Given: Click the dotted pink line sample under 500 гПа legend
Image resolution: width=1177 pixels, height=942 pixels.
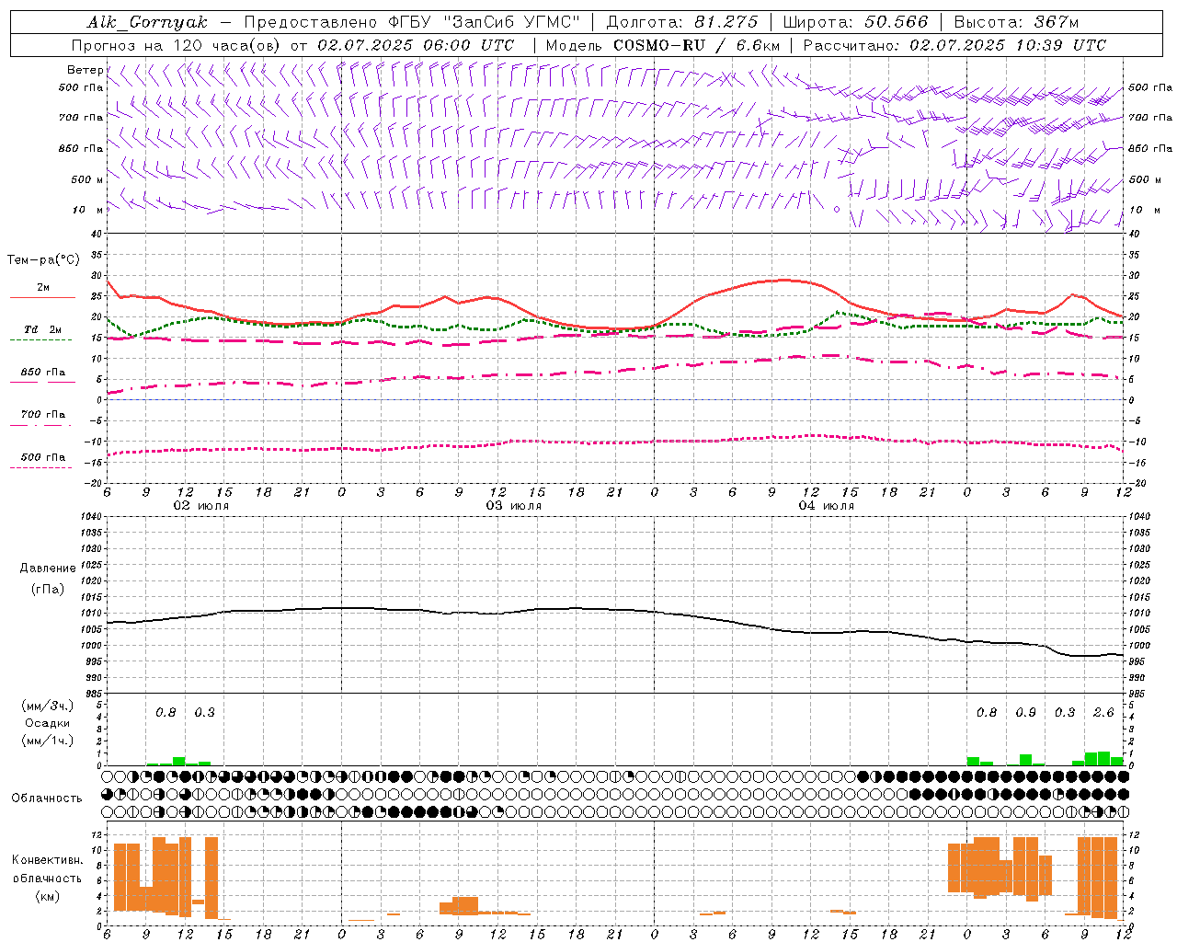Looking at the screenshot, I should pos(40,468).
